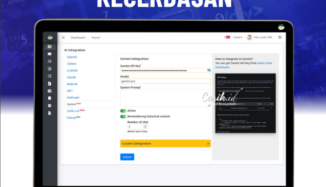326x187 pixels.
Task: Click into the System Prompt text area
Action: (x=165, y=98)
